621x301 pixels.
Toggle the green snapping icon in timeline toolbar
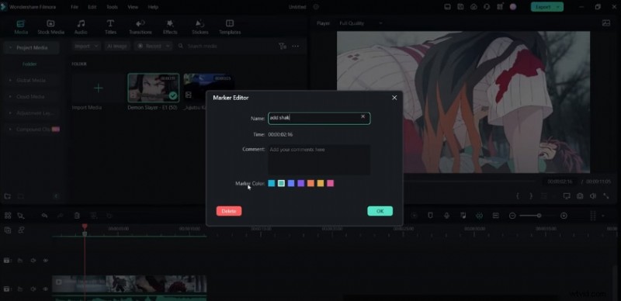479,216
